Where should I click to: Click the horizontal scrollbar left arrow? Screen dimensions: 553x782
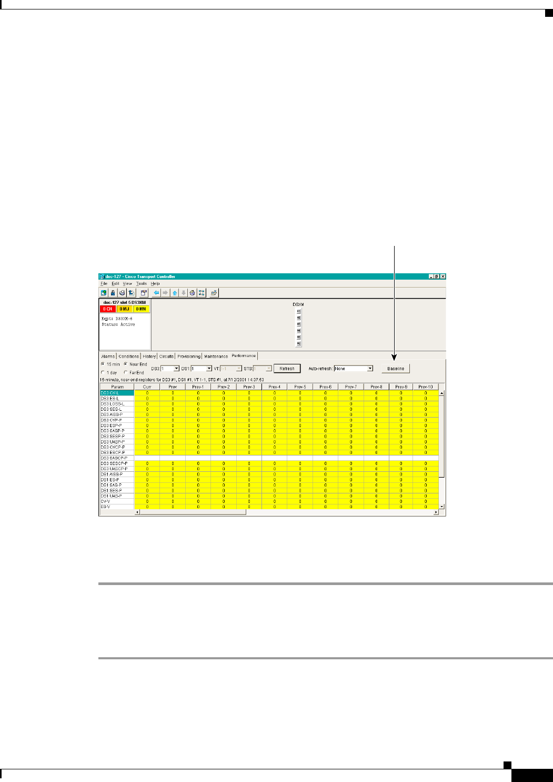pyautogui.click(x=138, y=512)
